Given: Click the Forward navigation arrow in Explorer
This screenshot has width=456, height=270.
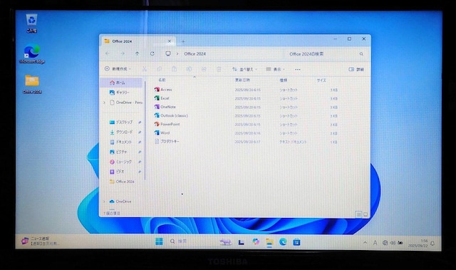Looking at the screenshot, I should (123, 53).
